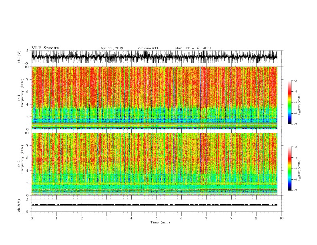
Task: Click the time axis tick label "5"
Action: pos(156,218)
